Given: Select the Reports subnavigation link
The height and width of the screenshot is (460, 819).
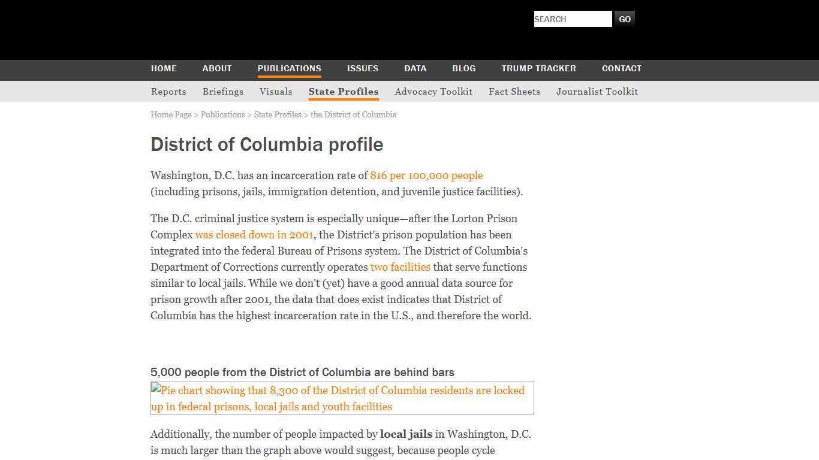Looking at the screenshot, I should pyautogui.click(x=168, y=91).
